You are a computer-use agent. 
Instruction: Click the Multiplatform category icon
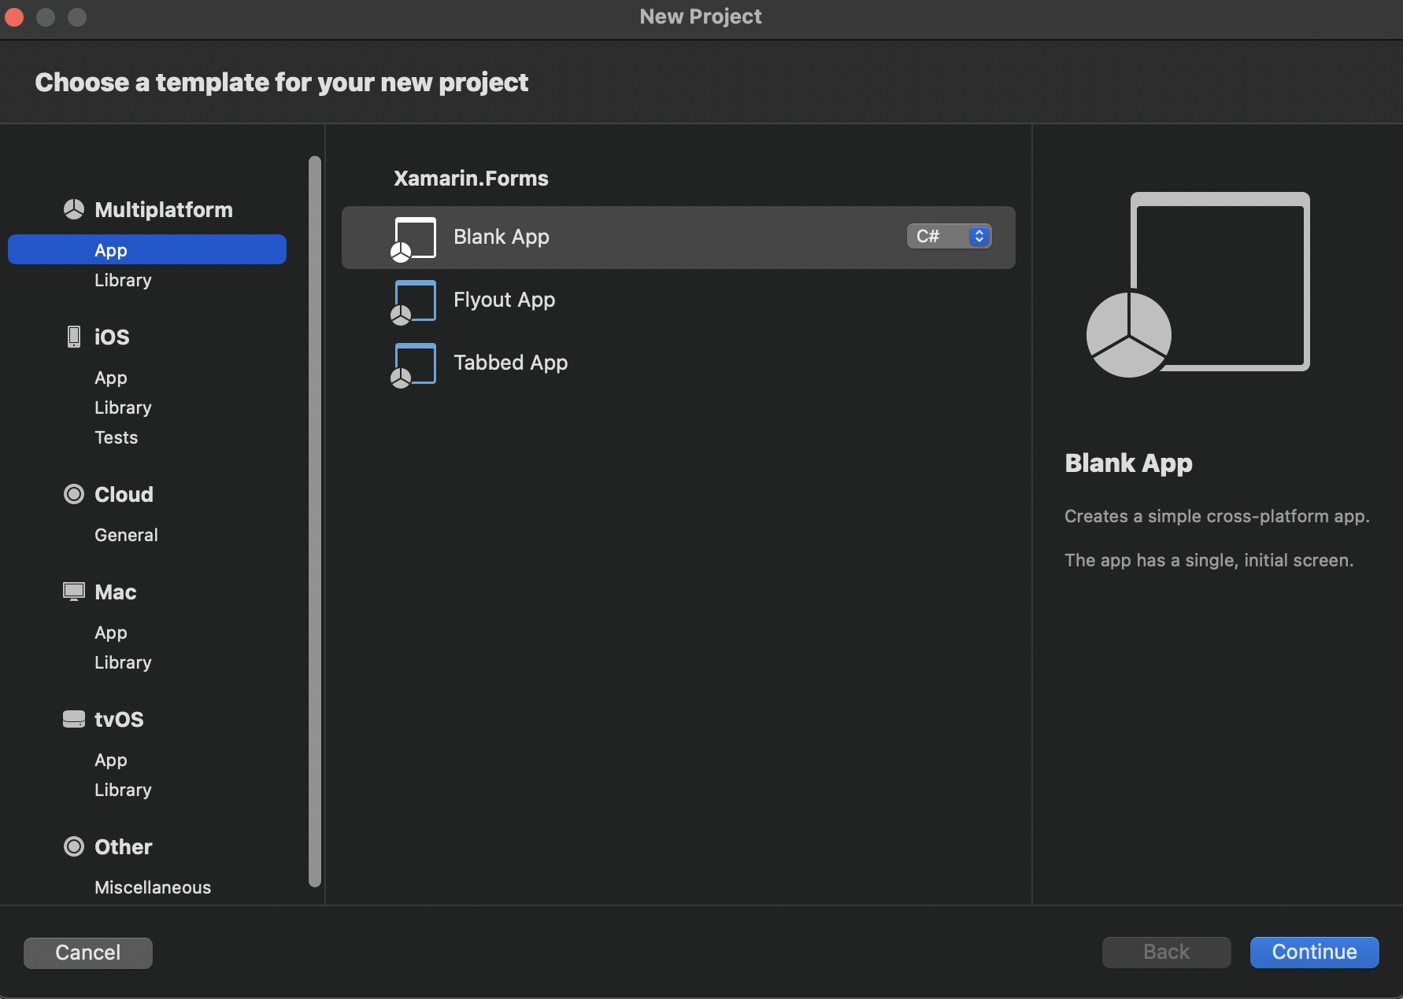(x=73, y=209)
